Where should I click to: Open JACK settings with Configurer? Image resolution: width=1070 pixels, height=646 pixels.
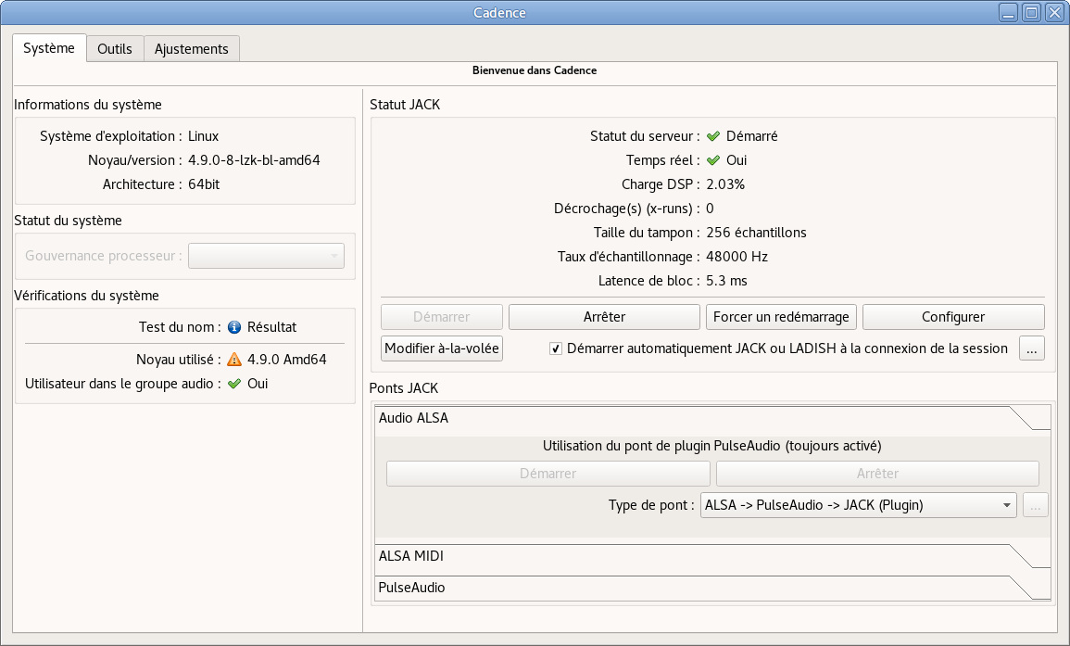point(953,317)
